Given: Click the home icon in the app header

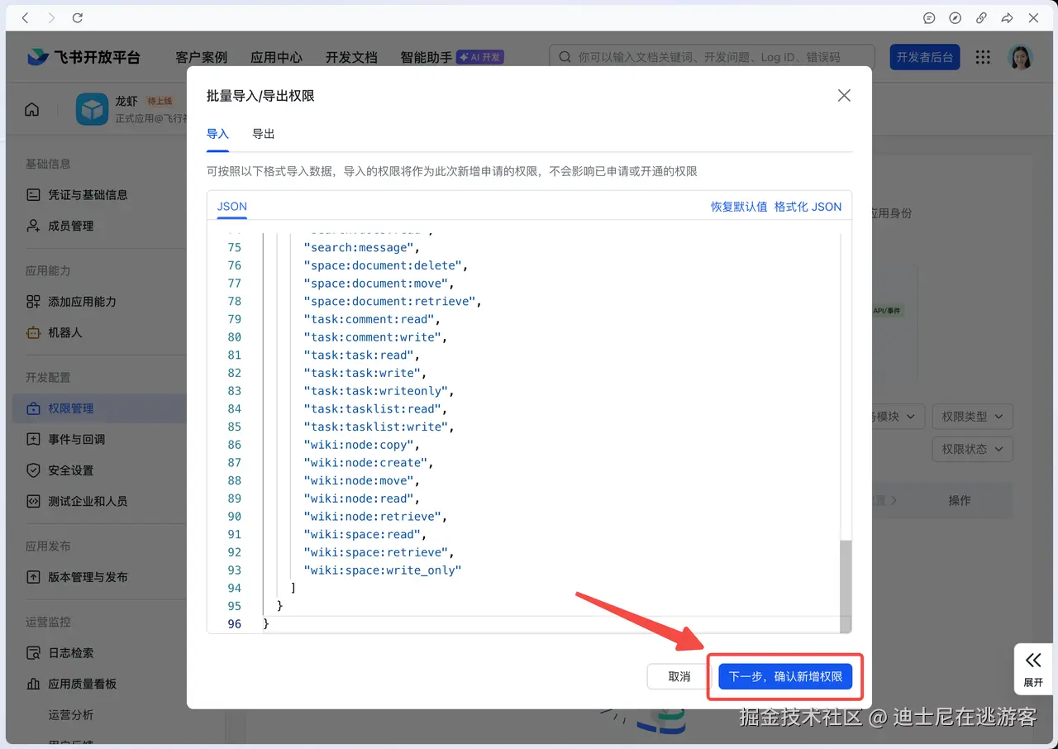Looking at the screenshot, I should [31, 109].
